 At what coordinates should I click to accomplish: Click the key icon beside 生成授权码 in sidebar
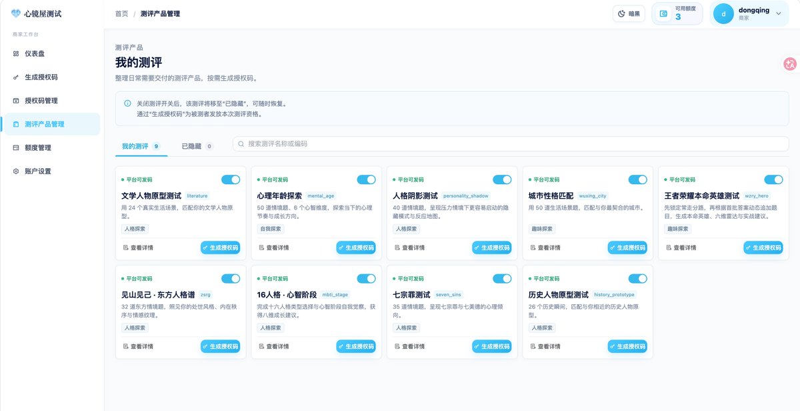(x=16, y=77)
